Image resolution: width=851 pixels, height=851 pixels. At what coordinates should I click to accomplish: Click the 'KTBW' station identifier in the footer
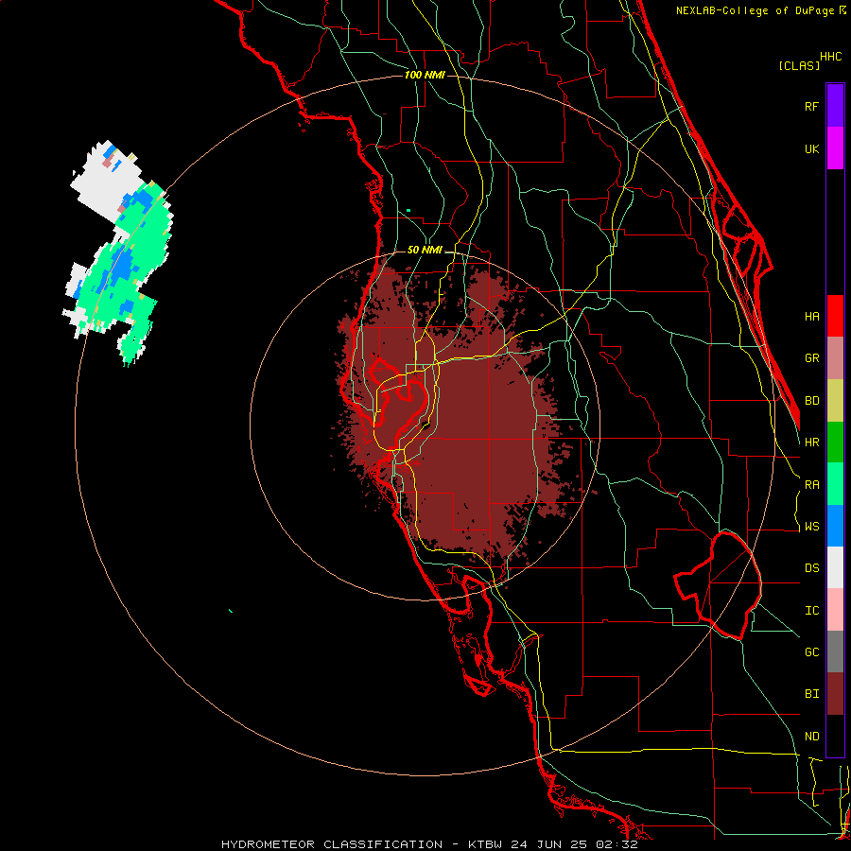(x=485, y=844)
